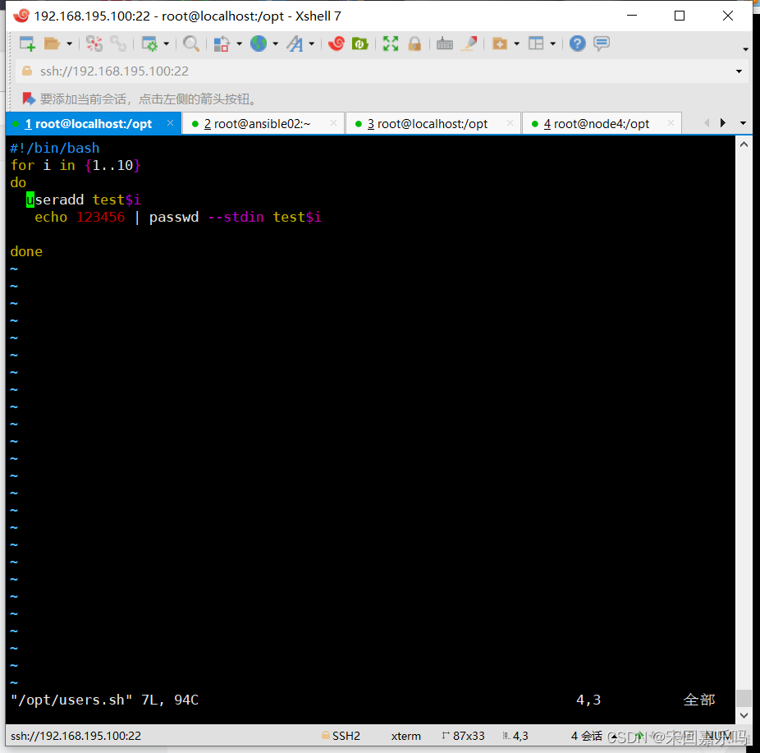
Task: Close the root@node4 tab
Action: [671, 123]
